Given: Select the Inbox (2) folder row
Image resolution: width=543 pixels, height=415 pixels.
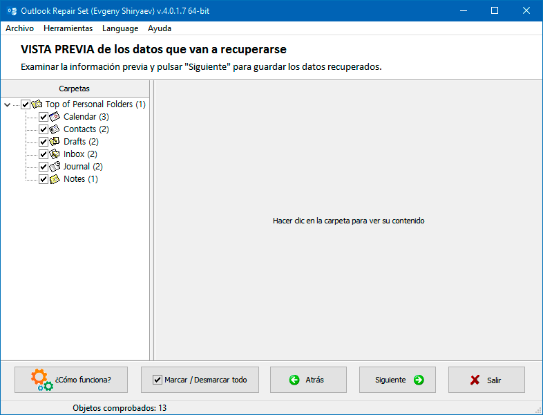Looking at the screenshot, I should coord(80,154).
